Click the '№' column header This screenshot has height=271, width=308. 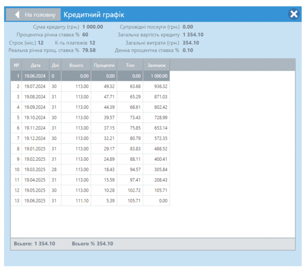[16, 65]
